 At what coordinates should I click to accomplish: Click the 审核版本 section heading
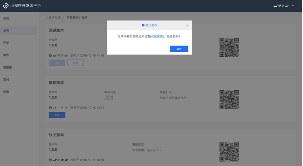[x=56, y=82]
